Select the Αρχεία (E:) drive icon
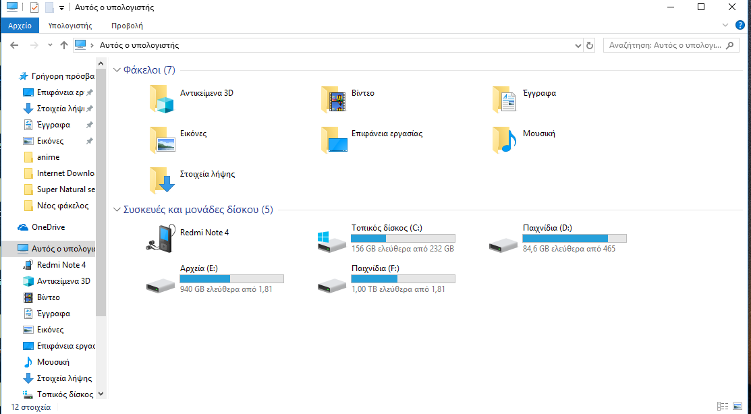The height and width of the screenshot is (414, 751). coord(161,286)
